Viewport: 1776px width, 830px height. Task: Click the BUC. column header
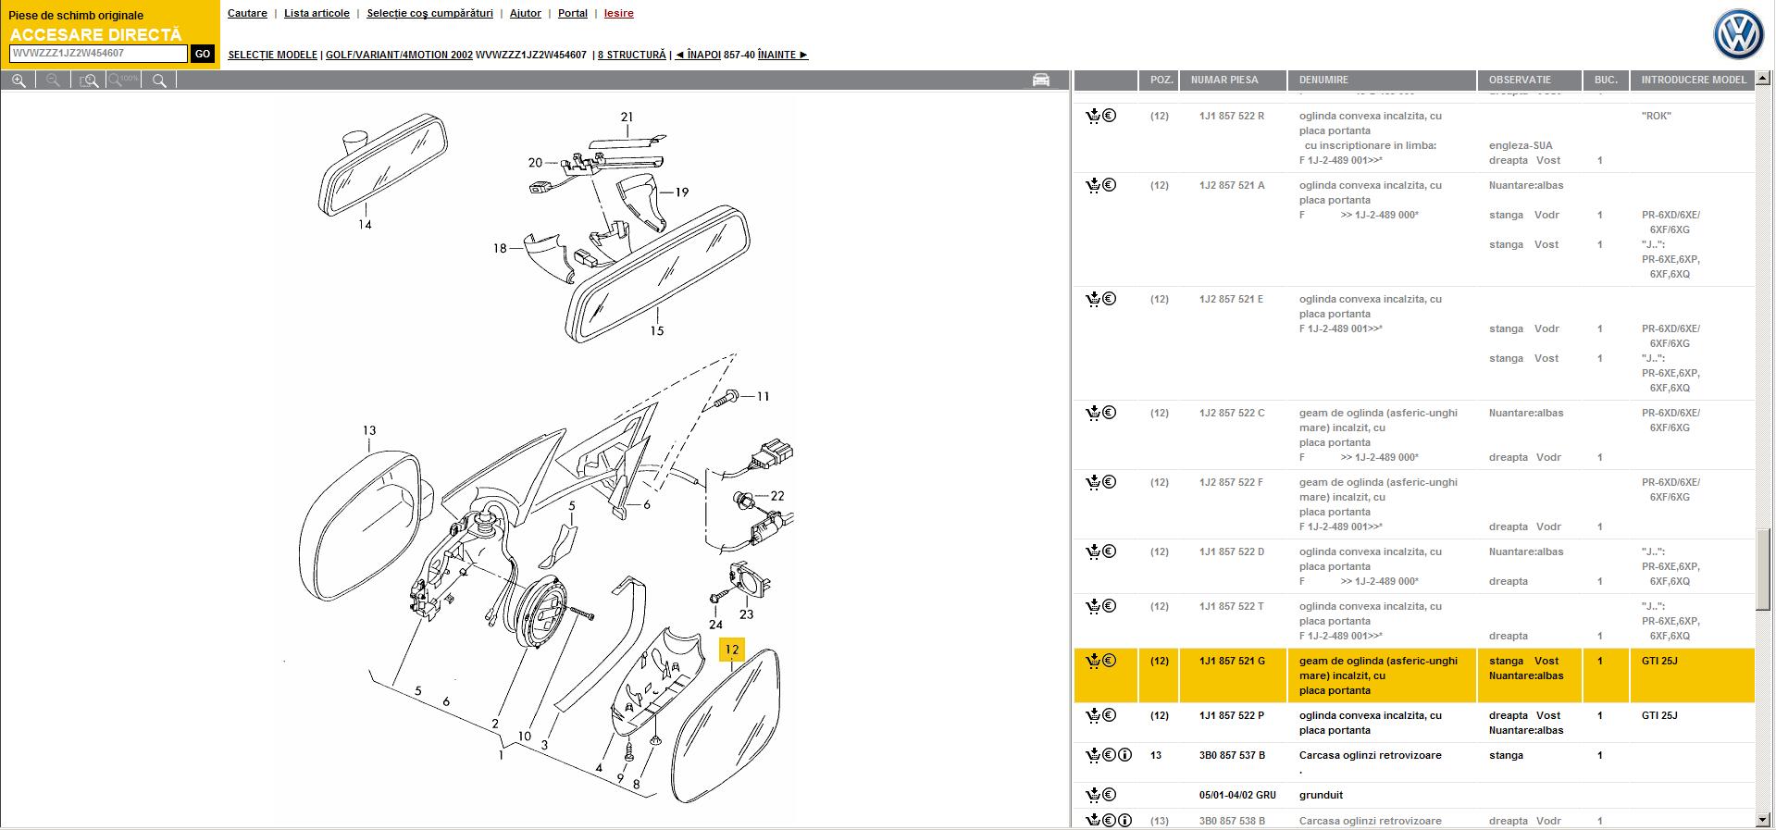(1606, 80)
